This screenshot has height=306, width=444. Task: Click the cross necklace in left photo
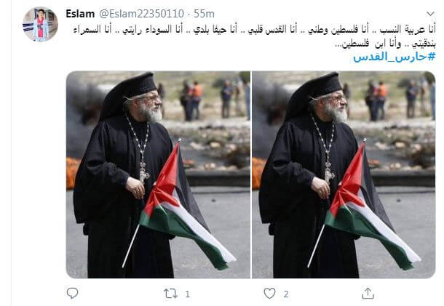pos(143,172)
